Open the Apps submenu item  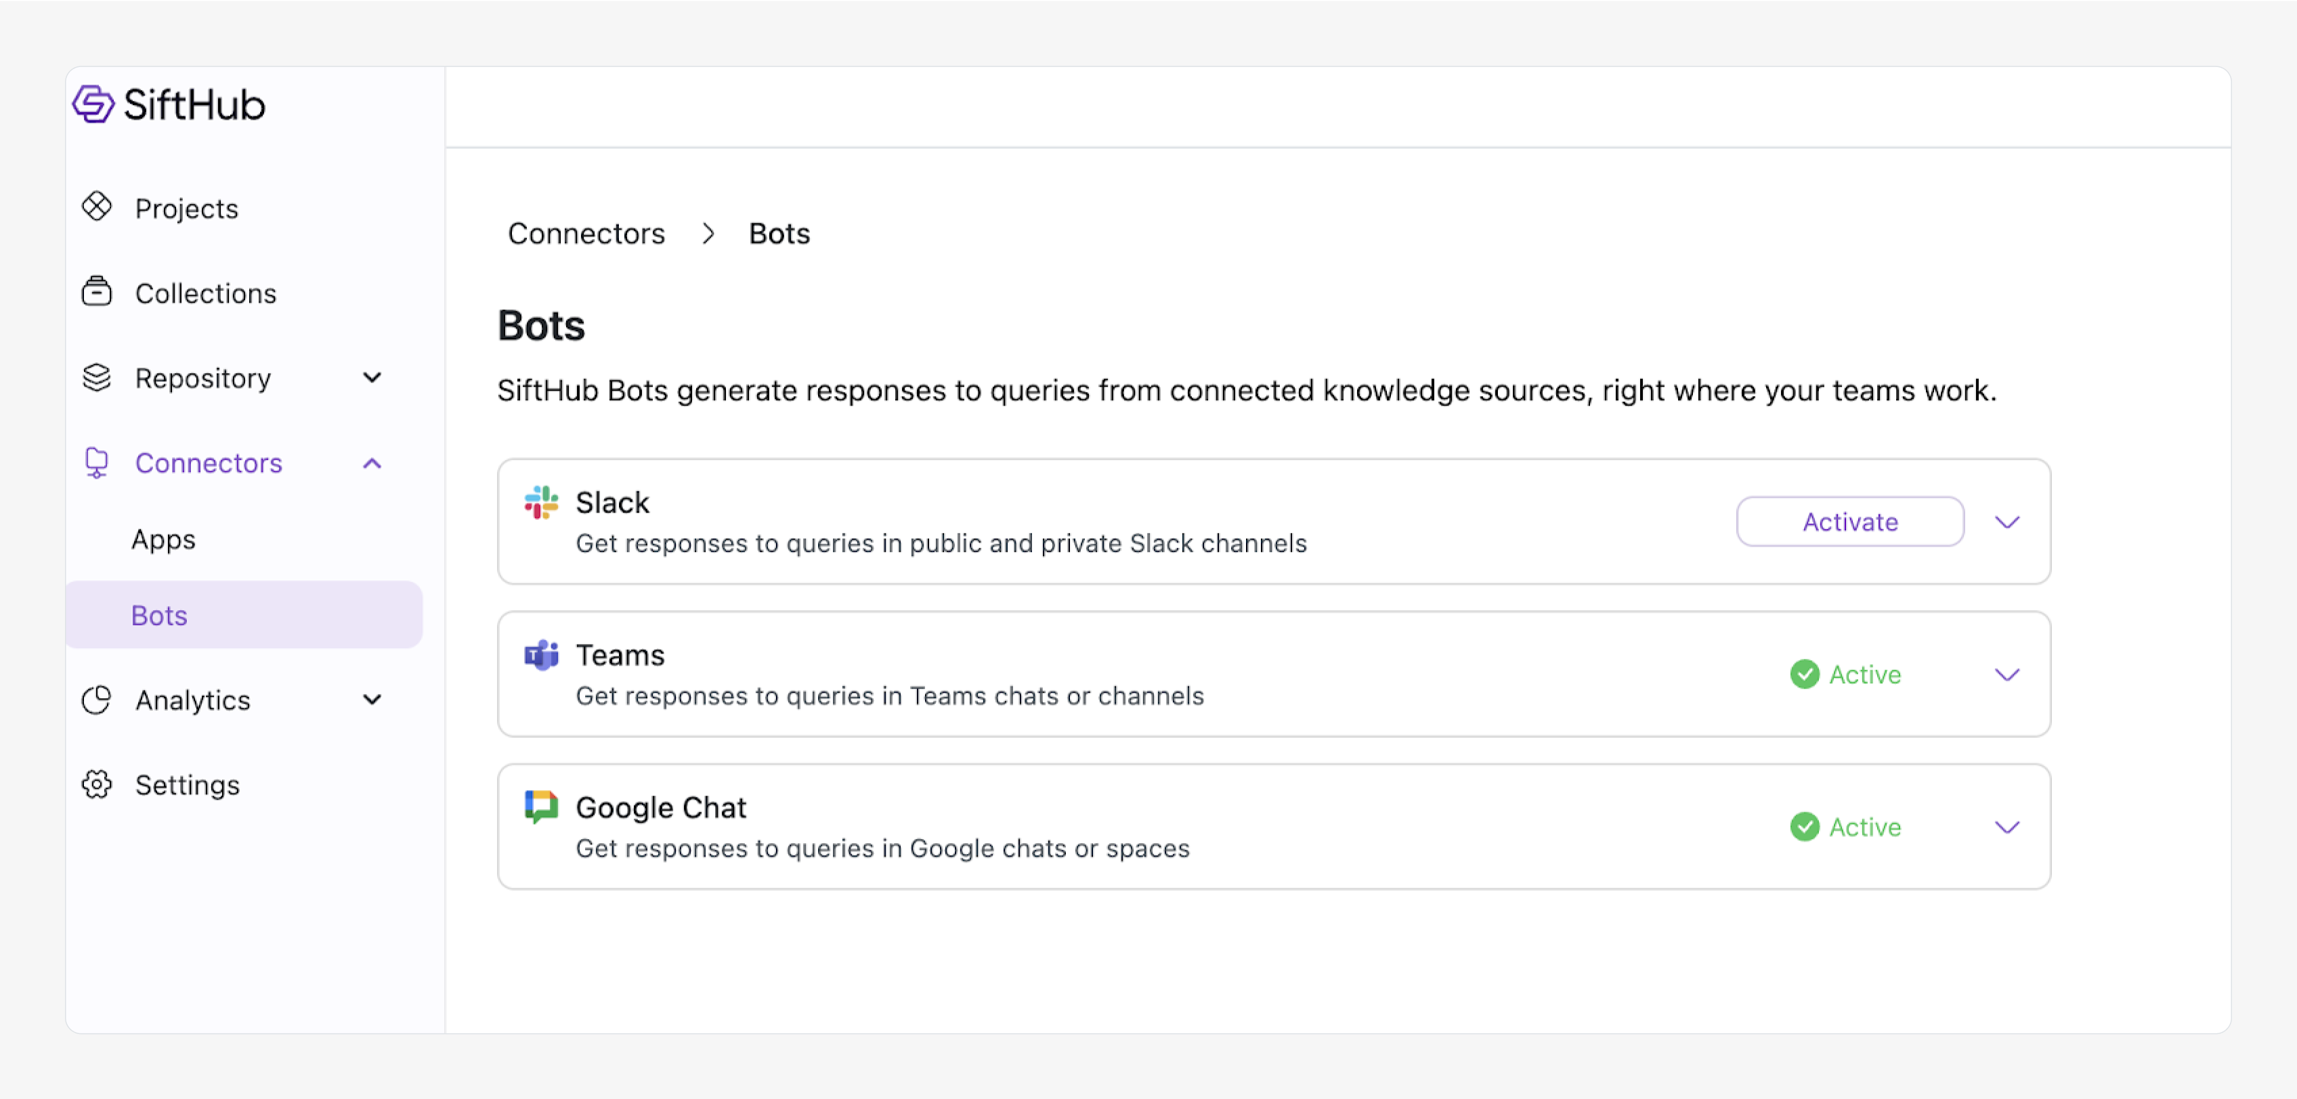tap(163, 539)
